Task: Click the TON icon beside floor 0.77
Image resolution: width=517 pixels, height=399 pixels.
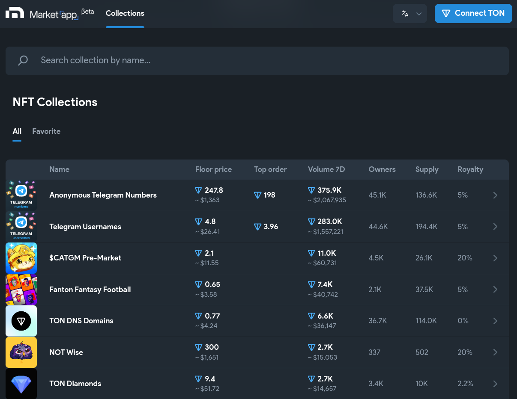Action: (198, 316)
